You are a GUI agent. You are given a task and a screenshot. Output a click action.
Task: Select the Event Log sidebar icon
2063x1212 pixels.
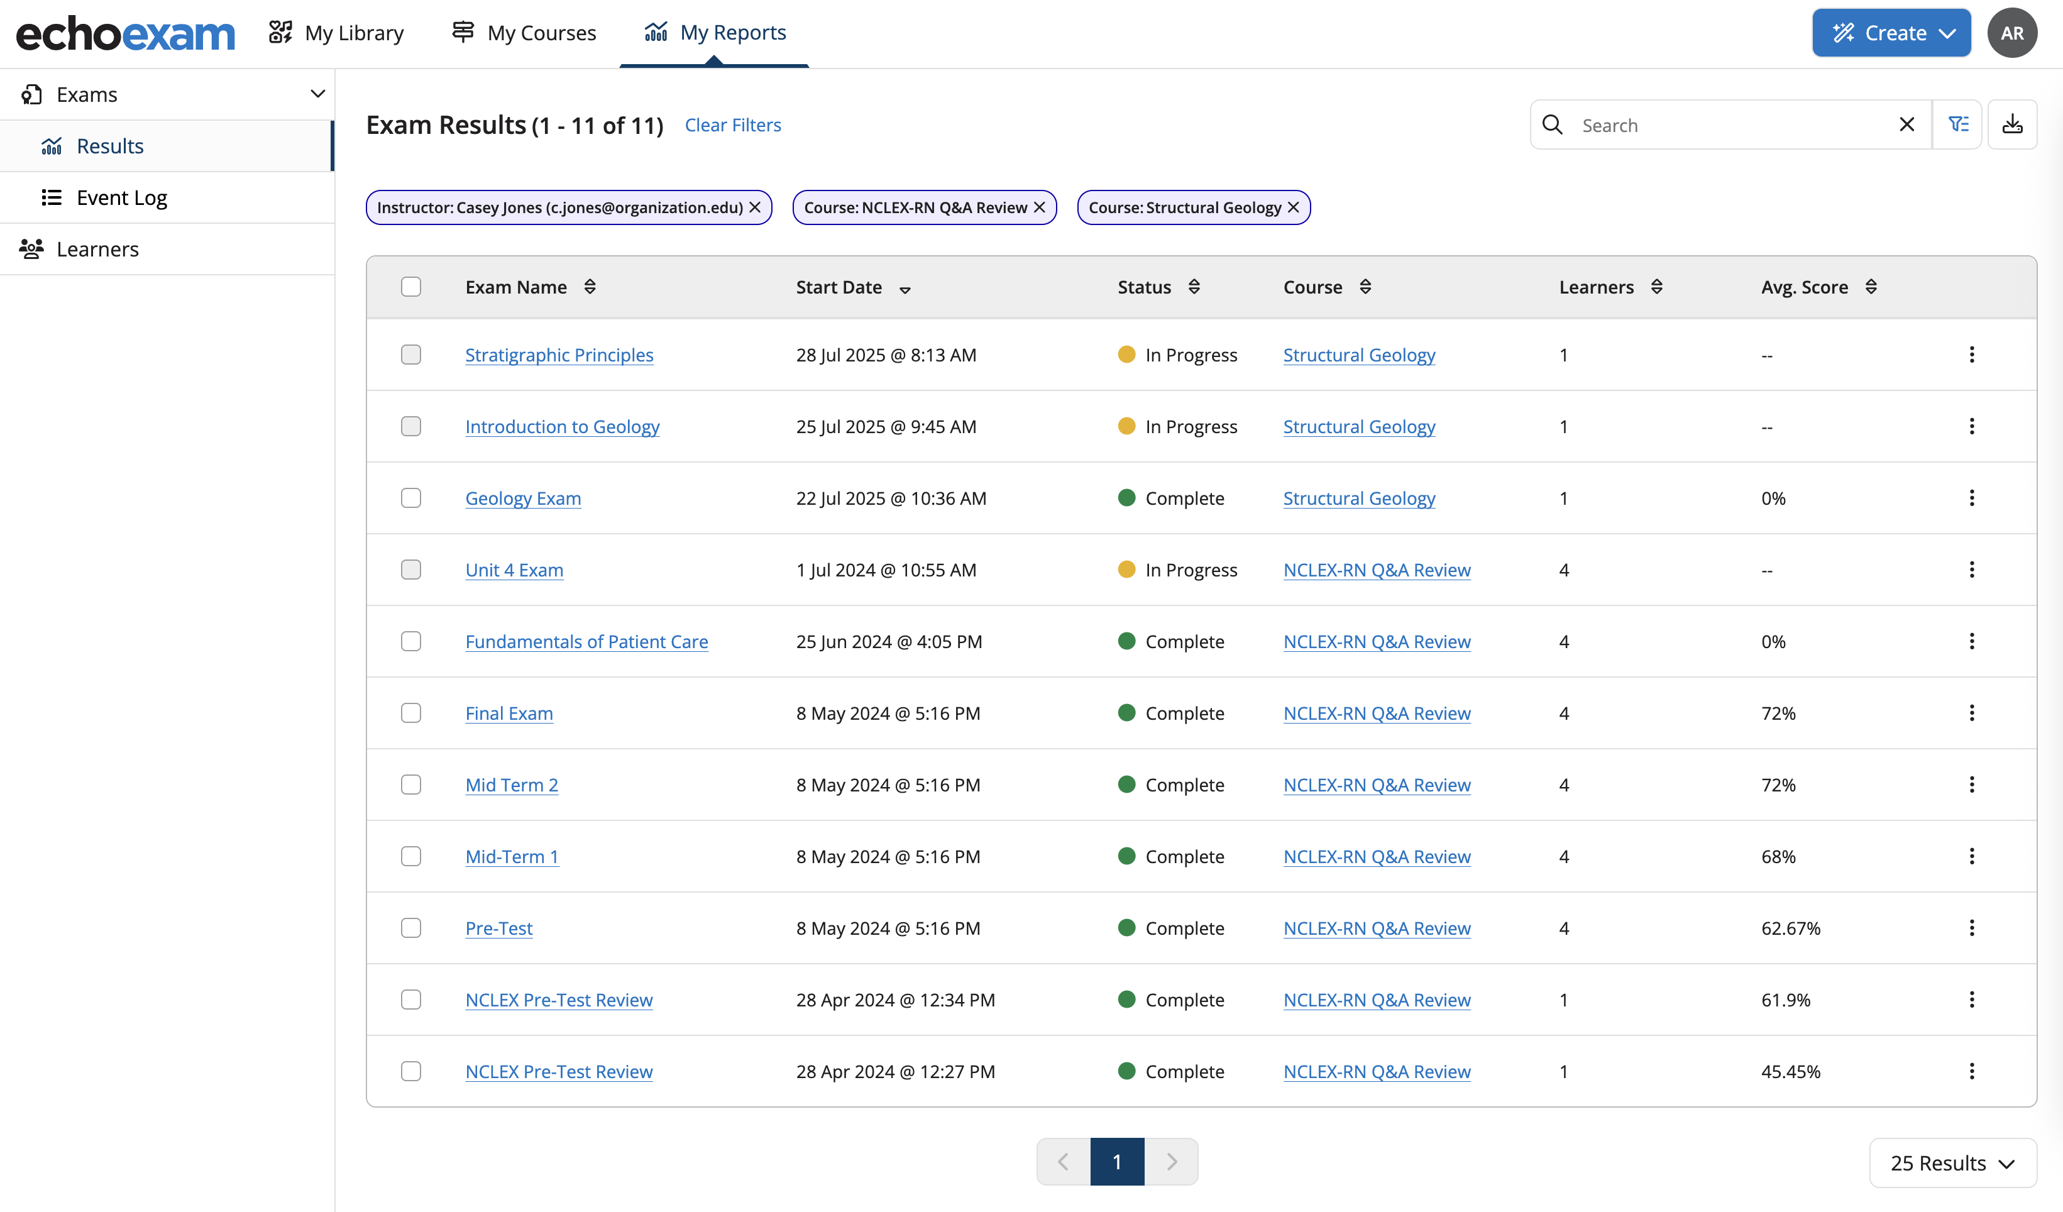51,197
